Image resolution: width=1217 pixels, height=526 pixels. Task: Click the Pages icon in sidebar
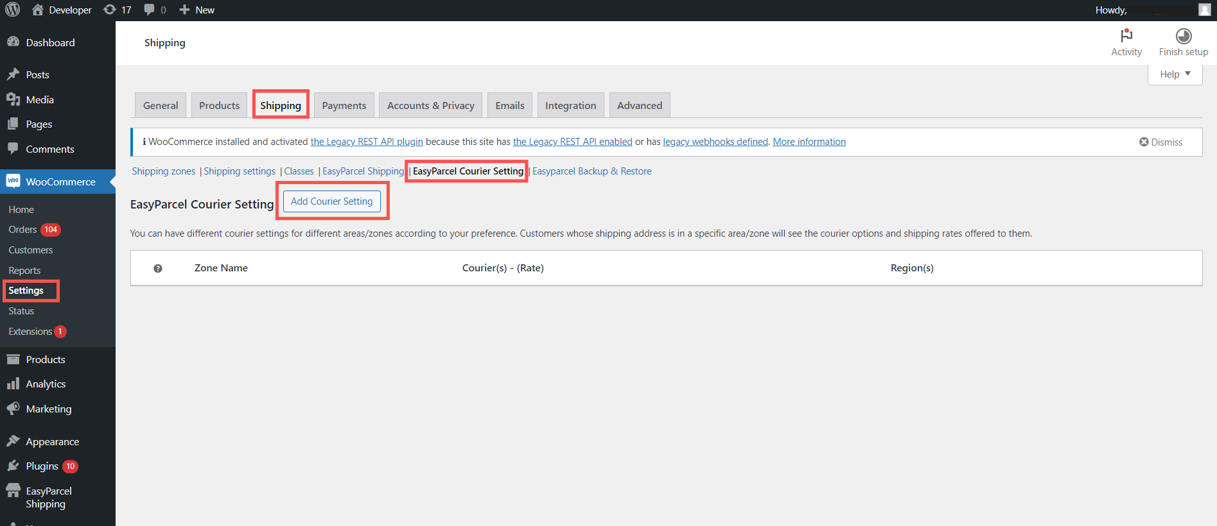click(13, 124)
